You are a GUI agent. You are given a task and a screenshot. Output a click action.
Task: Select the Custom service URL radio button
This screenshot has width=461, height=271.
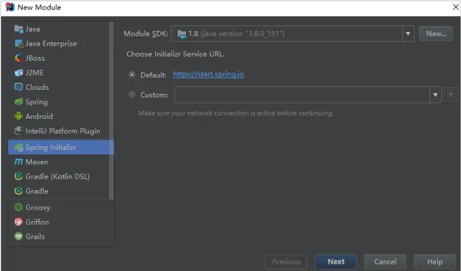tap(132, 94)
